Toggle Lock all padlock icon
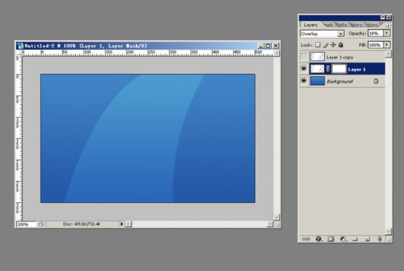Image resolution: width=404 pixels, height=271 pixels. click(341, 45)
